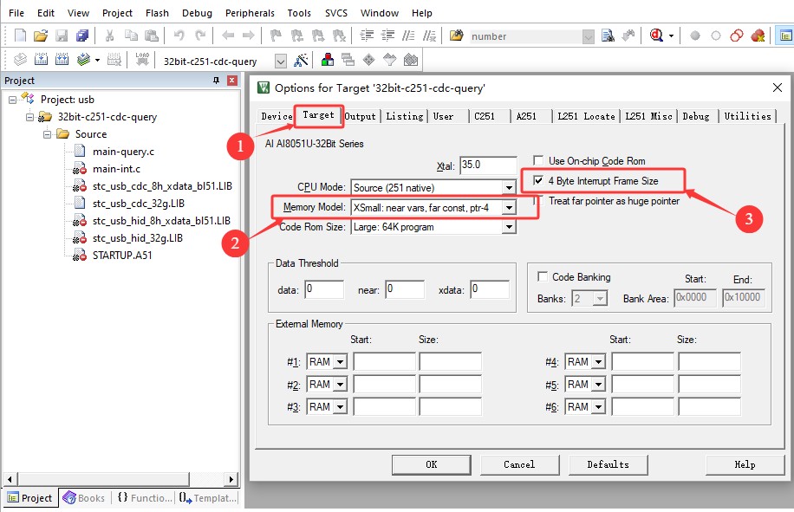Click the Defaults button

(x=608, y=464)
